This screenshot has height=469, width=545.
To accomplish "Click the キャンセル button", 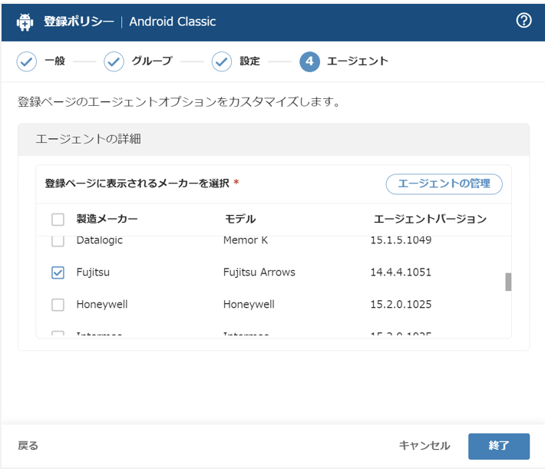I will pos(424,445).
